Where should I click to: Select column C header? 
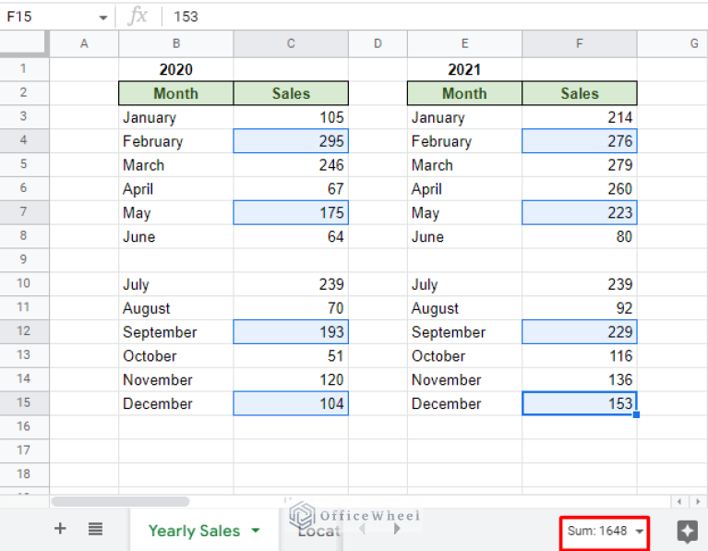click(291, 43)
